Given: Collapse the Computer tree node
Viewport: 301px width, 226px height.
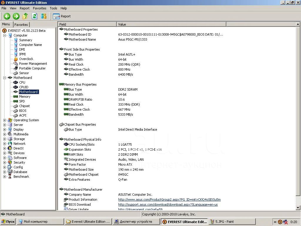Looking at the screenshot, I should 4,35.
